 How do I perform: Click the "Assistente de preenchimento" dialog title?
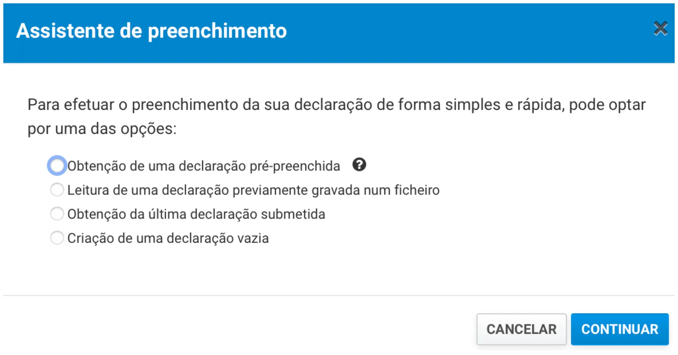click(x=151, y=31)
